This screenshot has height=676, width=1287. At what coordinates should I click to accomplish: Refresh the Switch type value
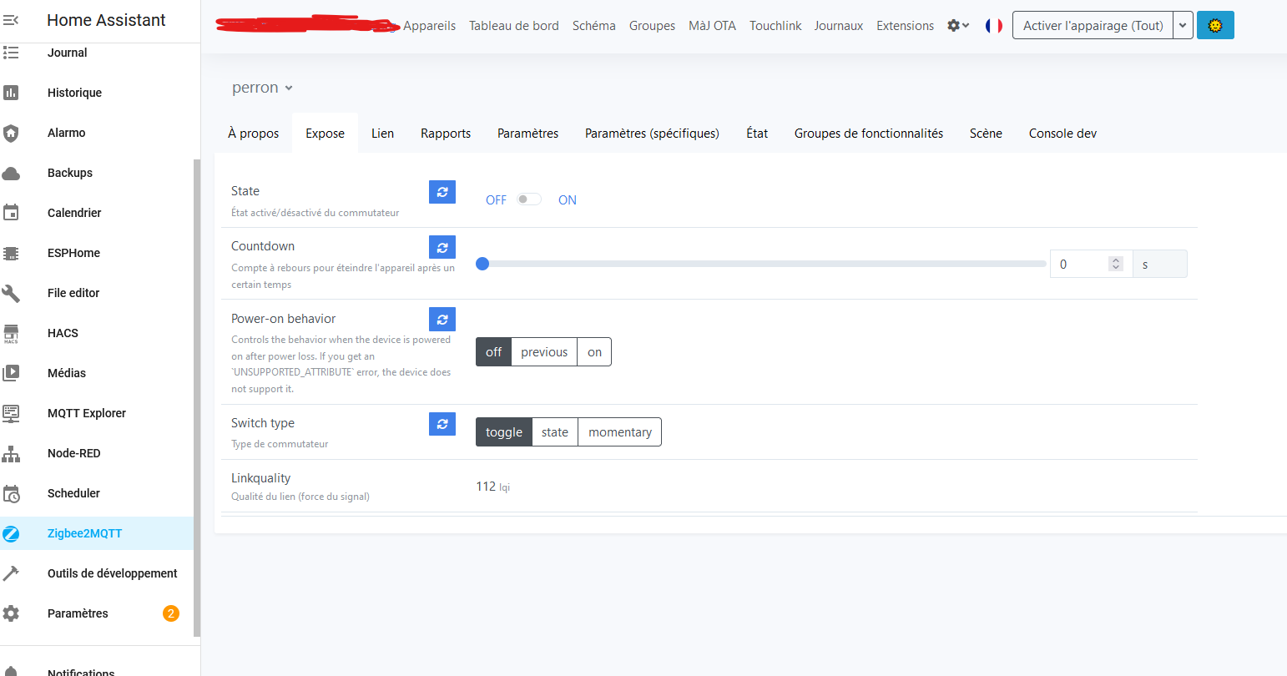(442, 424)
